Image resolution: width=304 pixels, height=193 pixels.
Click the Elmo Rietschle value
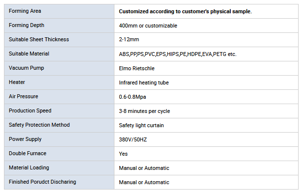137,68
